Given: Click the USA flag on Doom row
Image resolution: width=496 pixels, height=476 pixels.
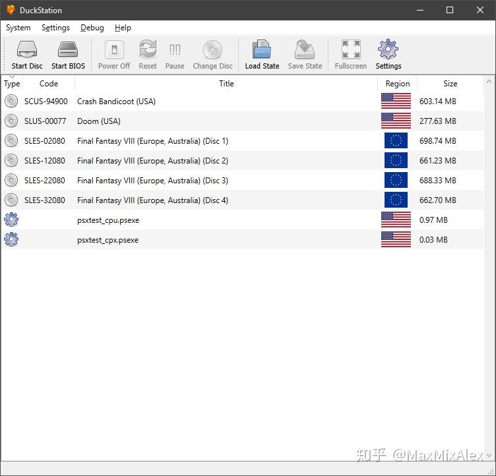Looking at the screenshot, I should click(396, 121).
